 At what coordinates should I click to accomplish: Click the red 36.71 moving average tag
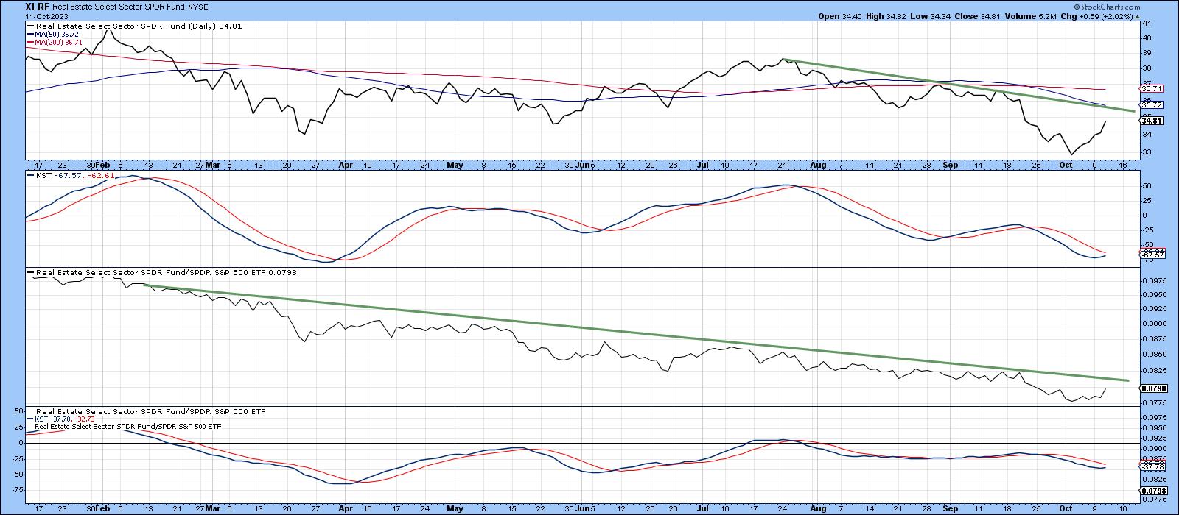[1152, 89]
